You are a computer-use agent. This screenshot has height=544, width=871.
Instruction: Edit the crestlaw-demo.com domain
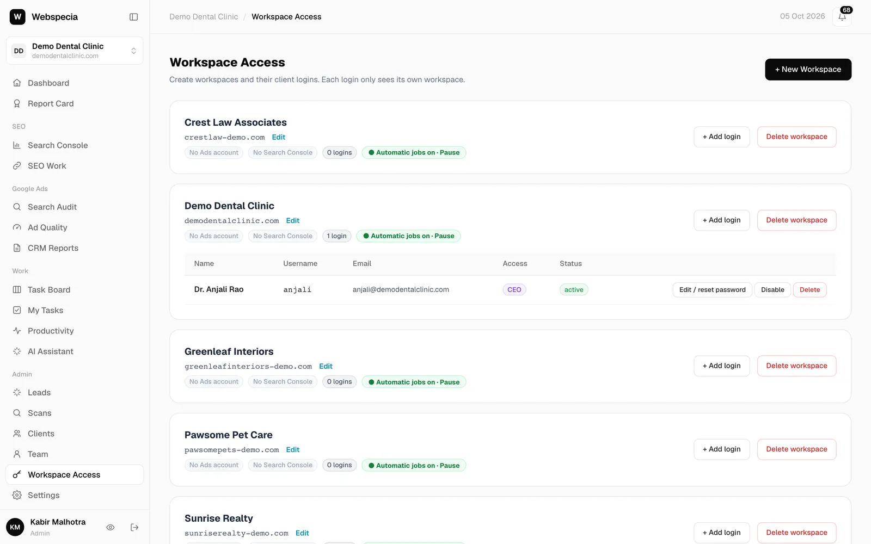pyautogui.click(x=279, y=138)
